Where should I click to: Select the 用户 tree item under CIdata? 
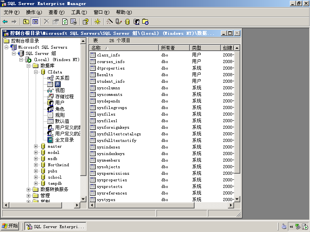coord(60,103)
